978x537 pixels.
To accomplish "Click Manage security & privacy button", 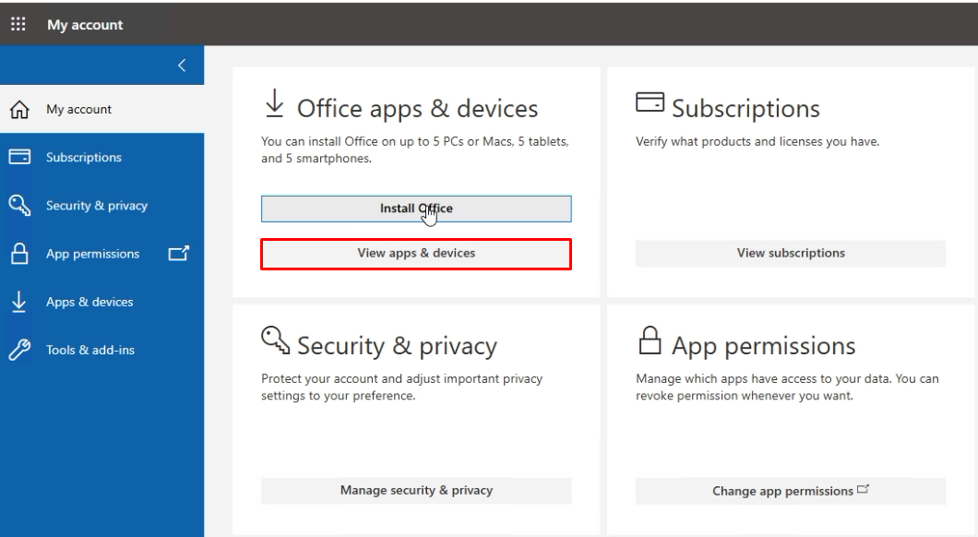I will coord(416,491).
